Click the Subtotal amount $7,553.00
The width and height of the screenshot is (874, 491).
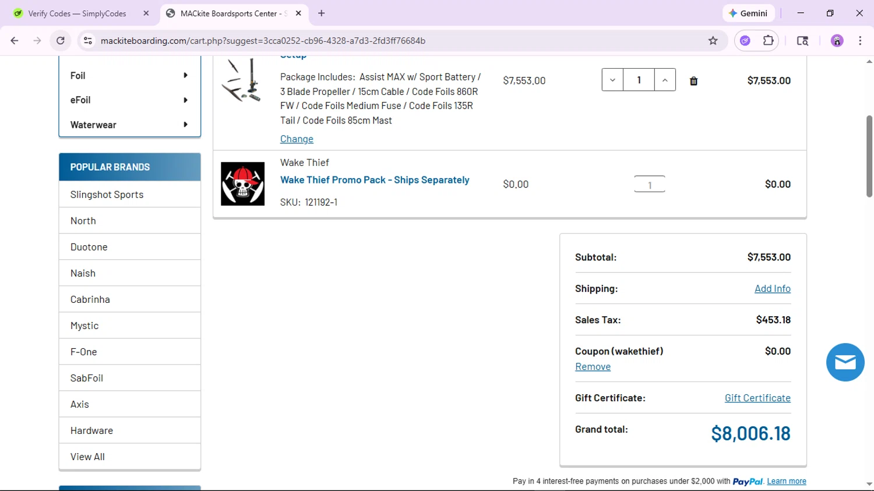769,257
